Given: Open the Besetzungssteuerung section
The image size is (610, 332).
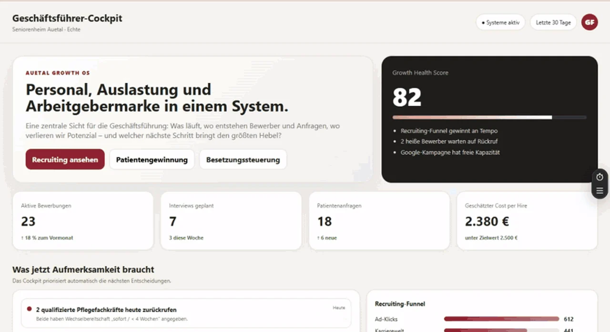Looking at the screenshot, I should (243, 159).
